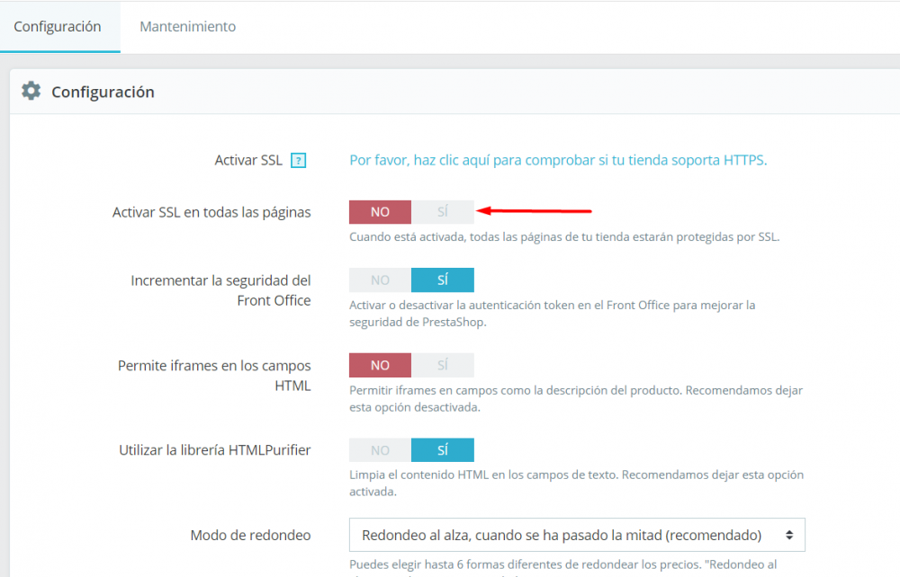Viewport: 900px width, 577px height.
Task: Click the Configuración panel heading text
Action: [x=103, y=93]
